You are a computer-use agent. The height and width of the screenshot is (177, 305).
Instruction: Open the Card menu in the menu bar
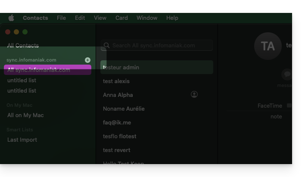121,18
